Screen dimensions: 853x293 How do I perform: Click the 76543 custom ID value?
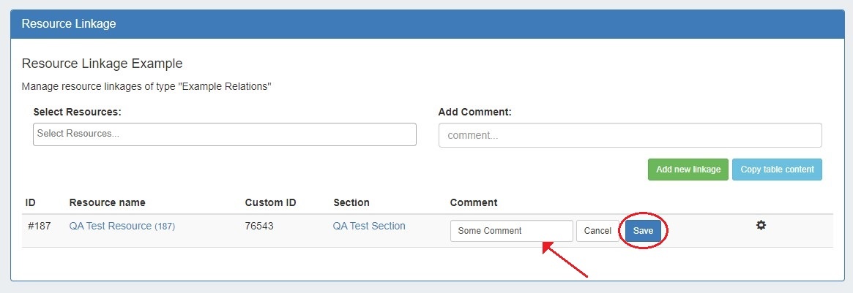[259, 227]
